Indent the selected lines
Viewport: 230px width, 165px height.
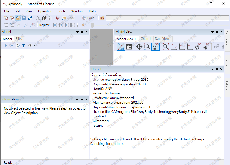point(6,25)
